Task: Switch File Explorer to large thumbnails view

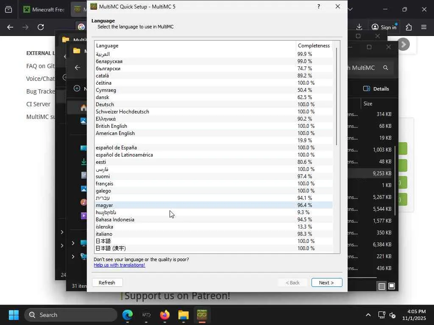Action: pos(392,286)
